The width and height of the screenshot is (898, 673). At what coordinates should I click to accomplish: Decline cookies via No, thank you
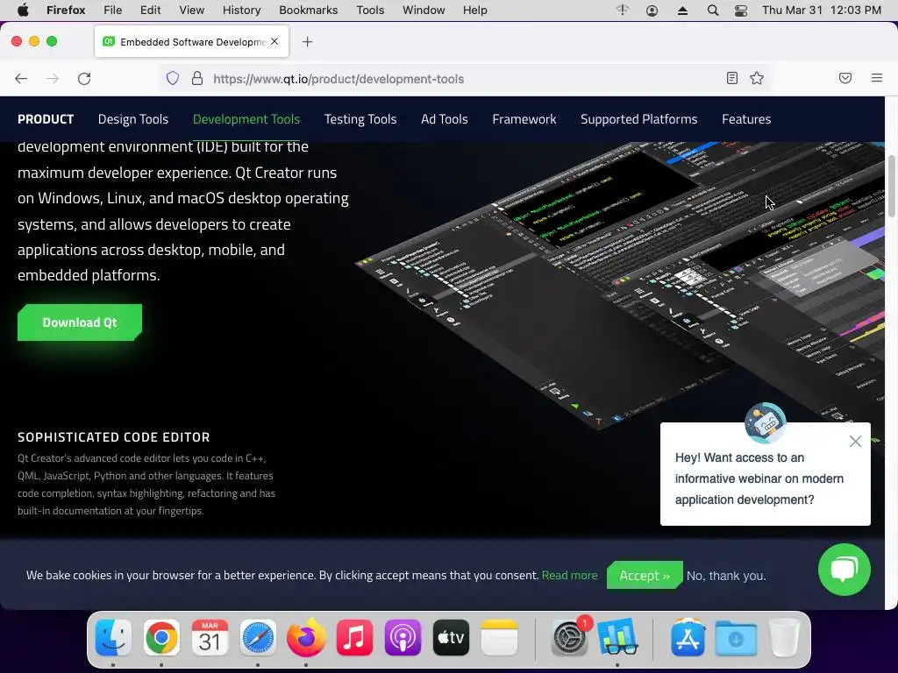pyautogui.click(x=726, y=576)
